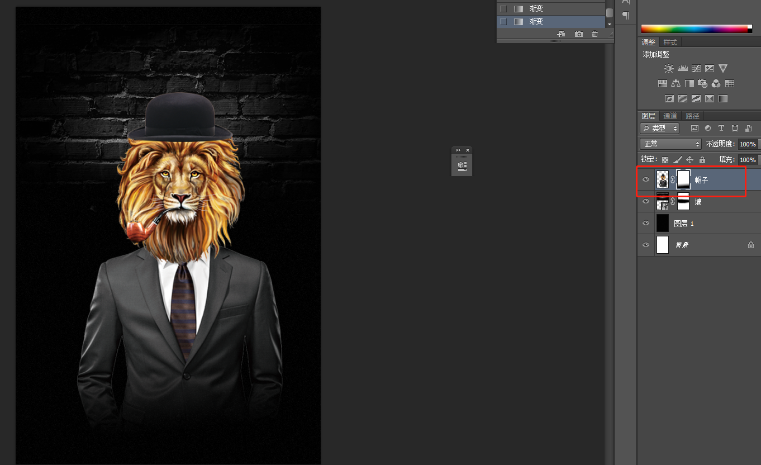Expand the floating panel dock arrows
This screenshot has height=465, width=761.
tap(458, 150)
